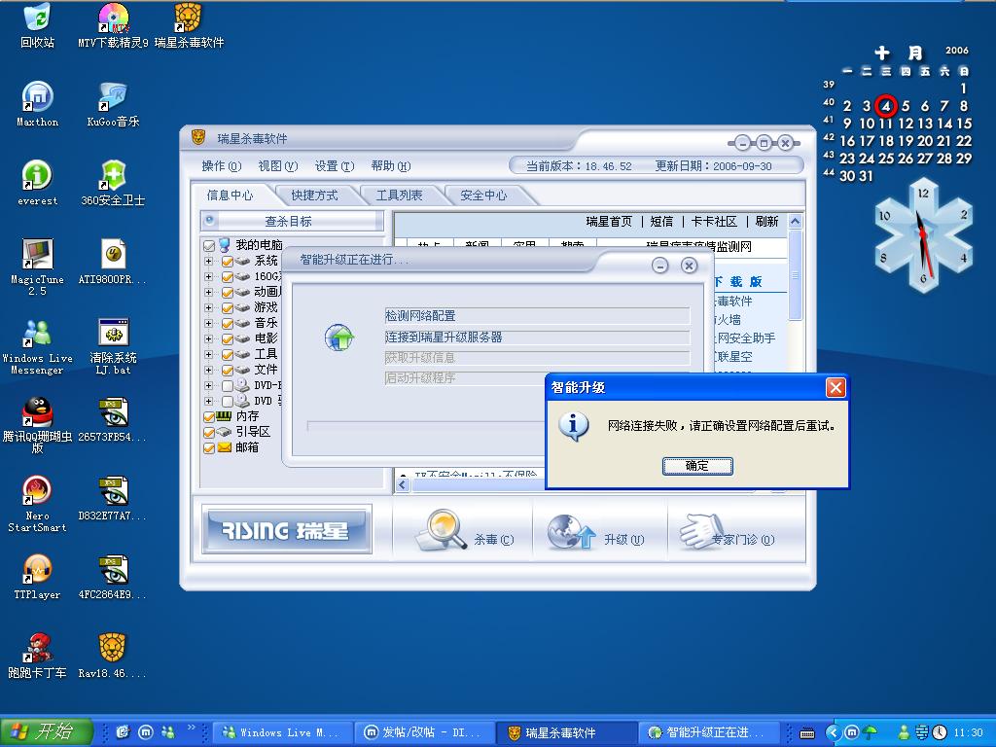Screen dimensions: 996x747
Task: Minimize the 智能升级正在进行 window
Action: click(660, 266)
